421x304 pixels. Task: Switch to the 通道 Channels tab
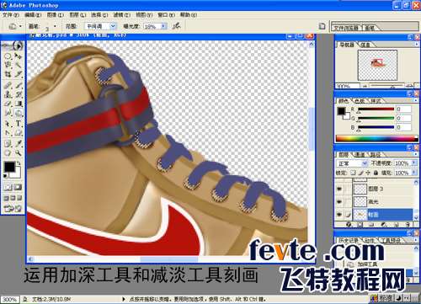[x=360, y=154]
